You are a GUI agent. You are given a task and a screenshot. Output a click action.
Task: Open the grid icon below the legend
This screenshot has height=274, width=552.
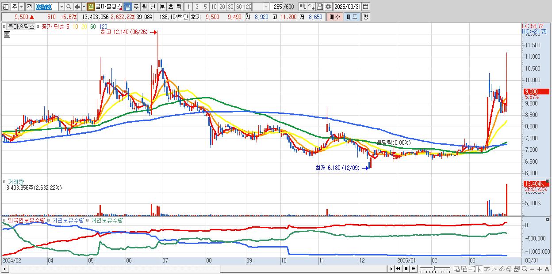7,34
